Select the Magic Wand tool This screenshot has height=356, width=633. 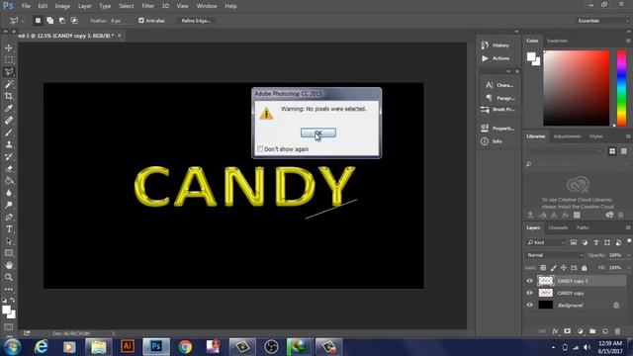tap(9, 84)
